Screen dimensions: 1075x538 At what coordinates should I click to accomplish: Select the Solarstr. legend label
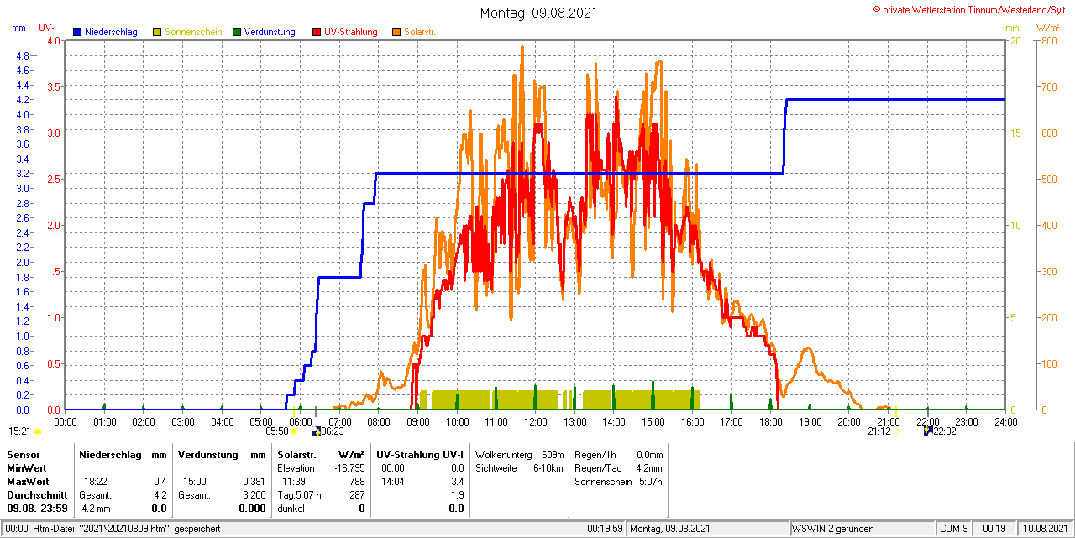(419, 32)
